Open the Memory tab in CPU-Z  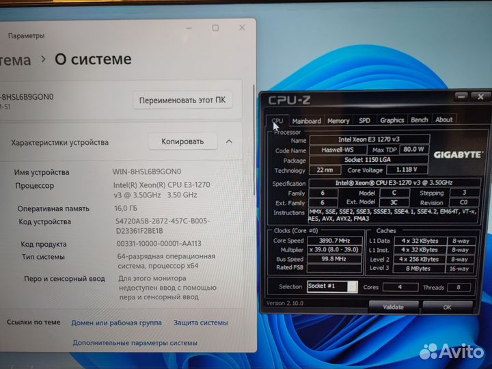[338, 120]
